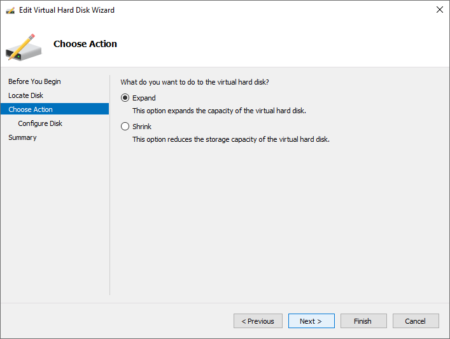Jump to the Configure Disk sub-step
Viewport: 450px width, 339px height.
pyautogui.click(x=40, y=123)
